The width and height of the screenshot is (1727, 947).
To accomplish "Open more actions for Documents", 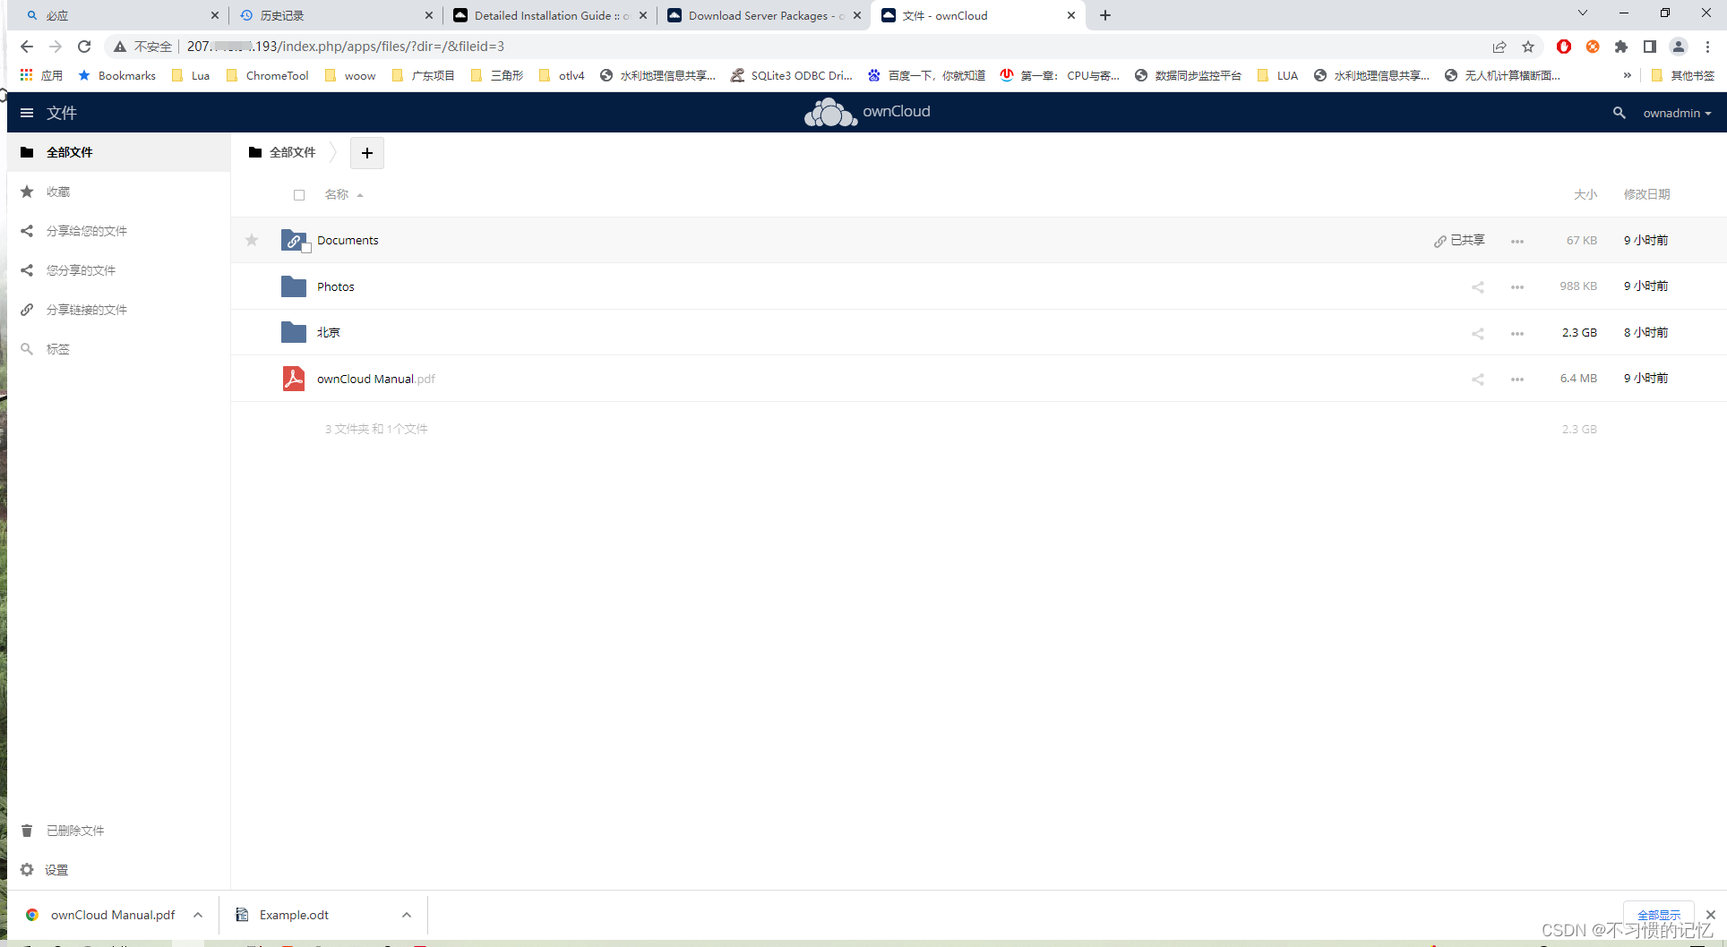I will [x=1517, y=241].
